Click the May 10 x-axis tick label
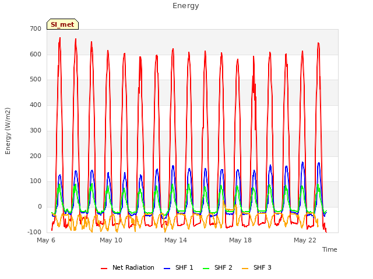This screenshot has height=279, width=373. tap(111, 240)
